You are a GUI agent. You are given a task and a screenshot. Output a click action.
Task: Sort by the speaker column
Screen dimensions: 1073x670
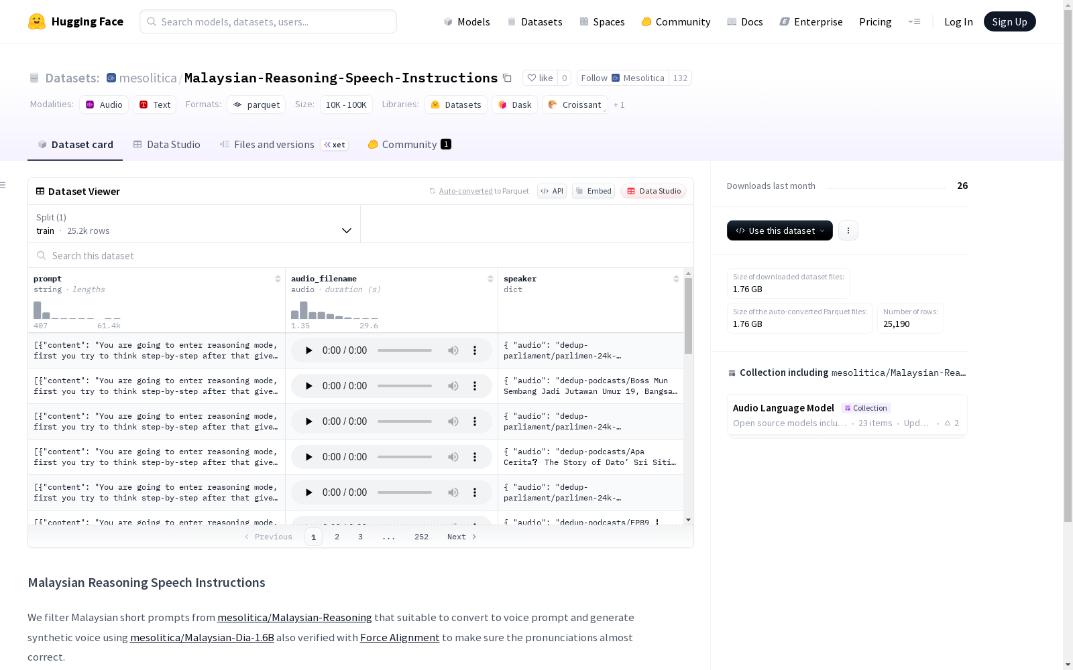676,279
